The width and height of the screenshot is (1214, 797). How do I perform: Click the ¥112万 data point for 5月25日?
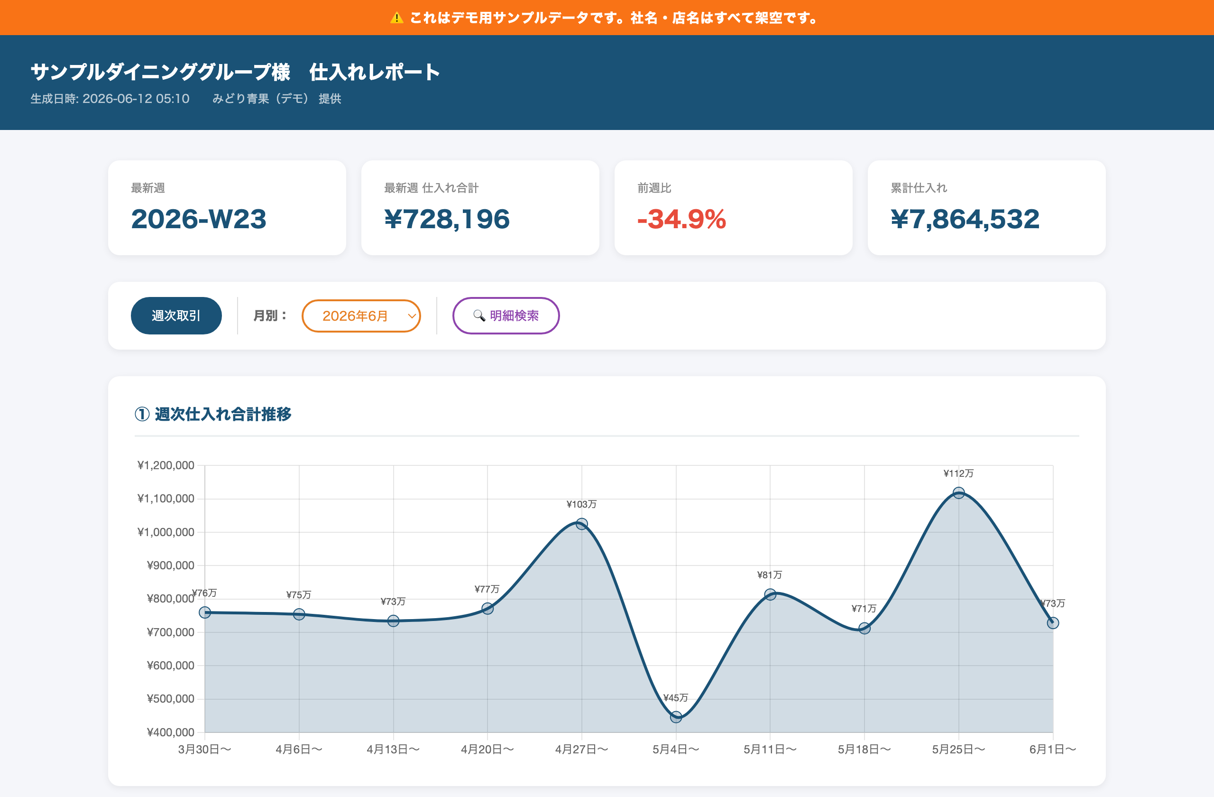[x=958, y=493]
